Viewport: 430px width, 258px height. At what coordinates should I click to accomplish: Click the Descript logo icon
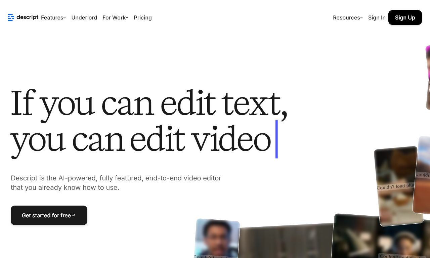click(x=11, y=17)
